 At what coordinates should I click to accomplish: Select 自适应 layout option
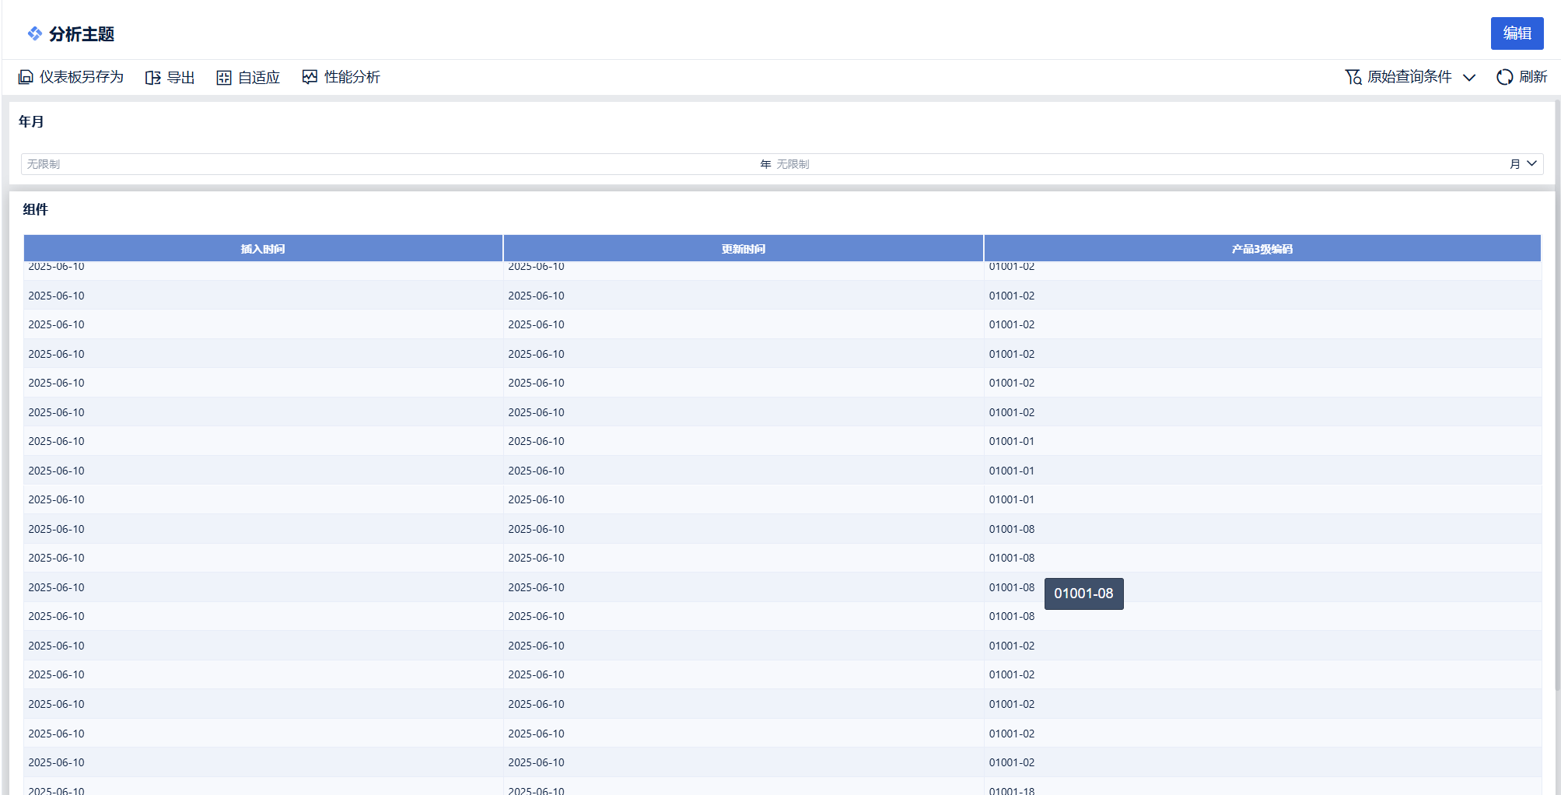click(259, 77)
